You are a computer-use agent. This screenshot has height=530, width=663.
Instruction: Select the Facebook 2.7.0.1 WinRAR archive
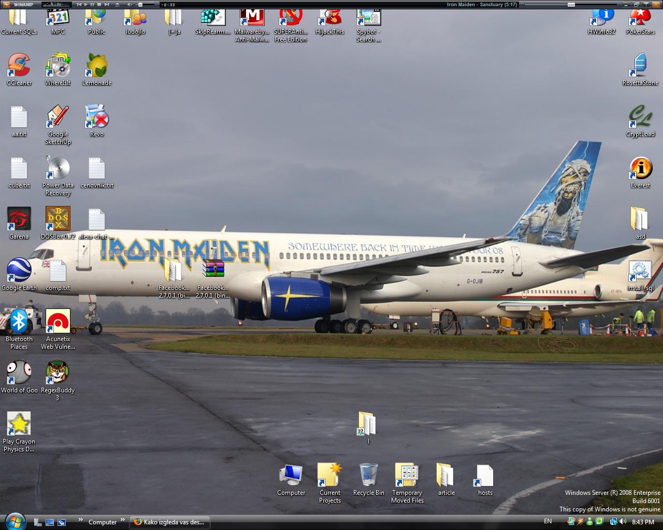pos(213,278)
